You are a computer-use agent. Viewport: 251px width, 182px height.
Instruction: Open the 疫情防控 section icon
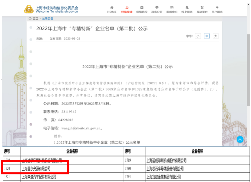coord(142,8)
